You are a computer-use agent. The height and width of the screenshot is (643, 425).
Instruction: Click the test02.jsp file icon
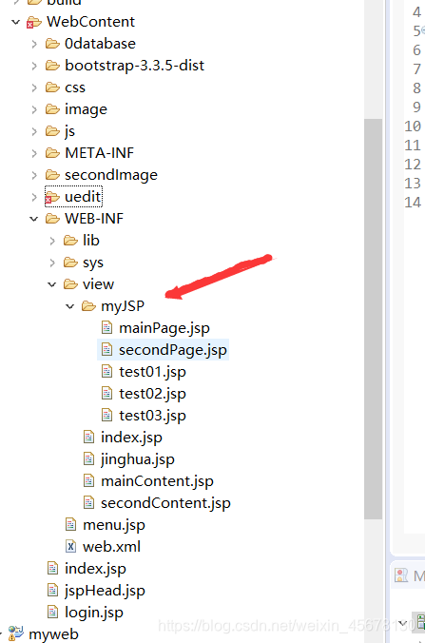coord(107,393)
